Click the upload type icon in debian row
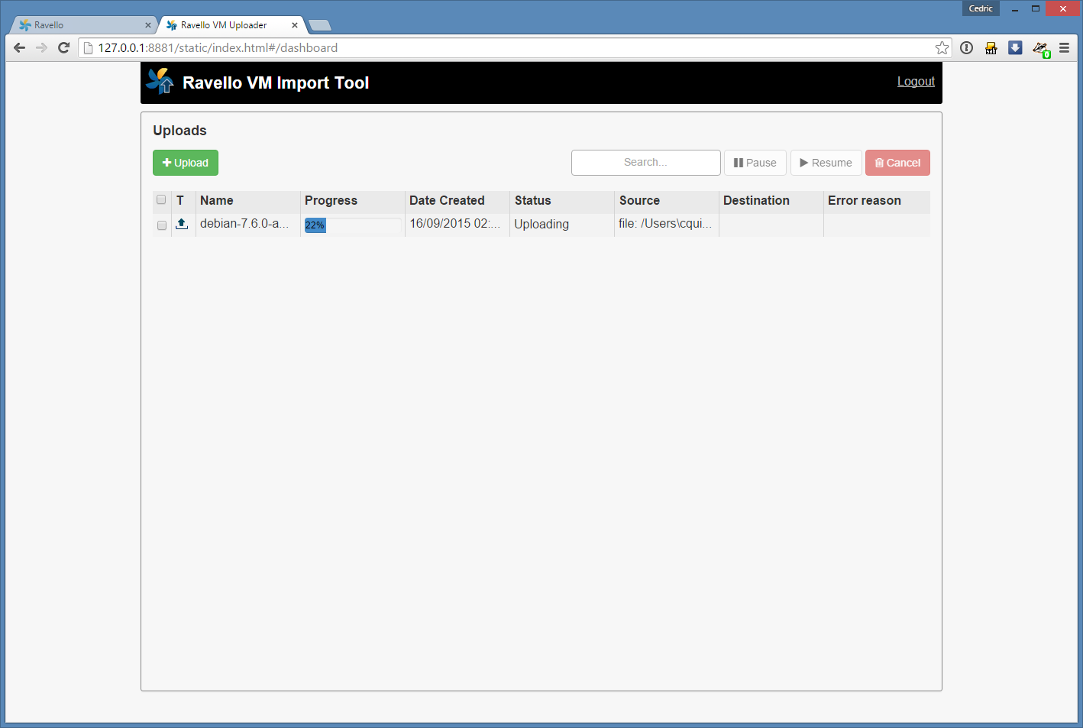 pyautogui.click(x=182, y=224)
